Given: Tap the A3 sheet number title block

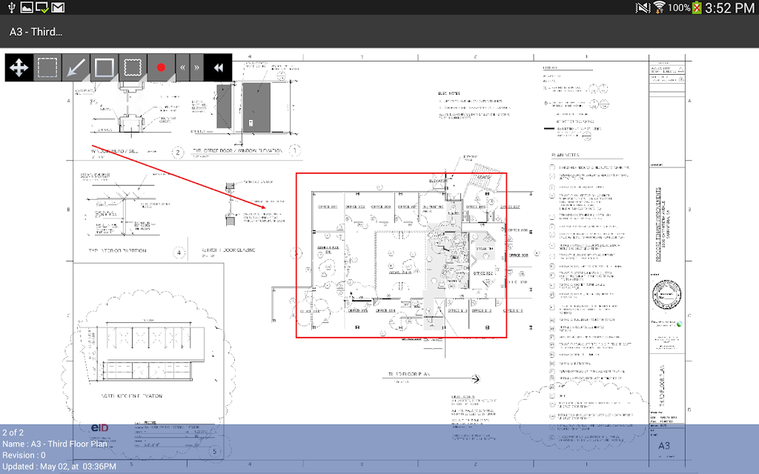Looking at the screenshot, I should (664, 445).
